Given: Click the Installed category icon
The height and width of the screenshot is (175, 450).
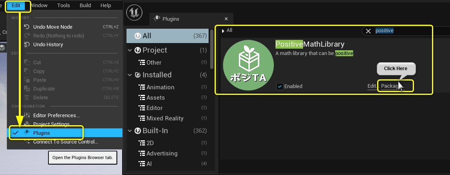Looking at the screenshot, I should 138,75.
